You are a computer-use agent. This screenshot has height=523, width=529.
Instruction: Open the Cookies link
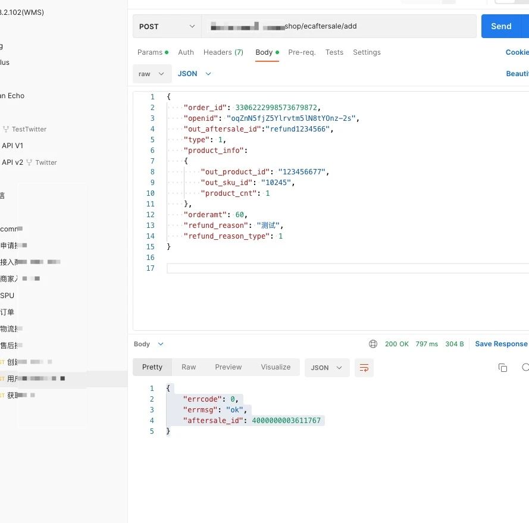(517, 52)
